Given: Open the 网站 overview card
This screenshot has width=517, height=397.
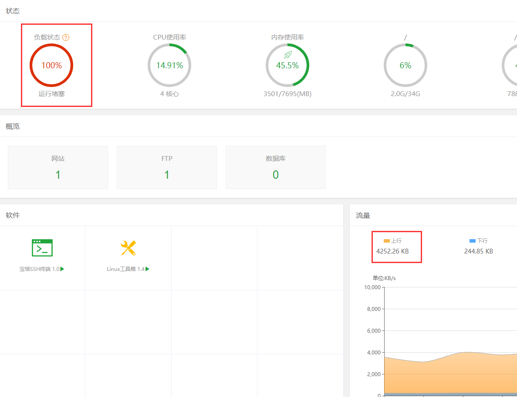Looking at the screenshot, I should (58, 167).
